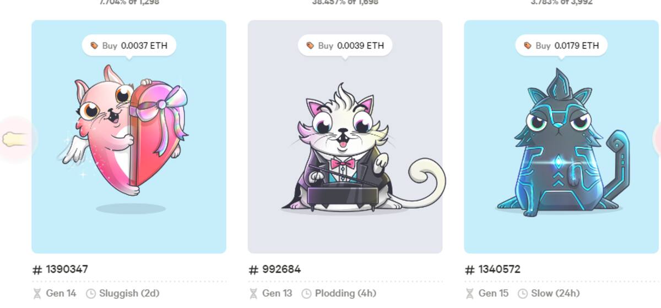Screen dimensions: 661x308
Task: Click the clock icon beside Plodding (4h)
Action: tap(307, 294)
